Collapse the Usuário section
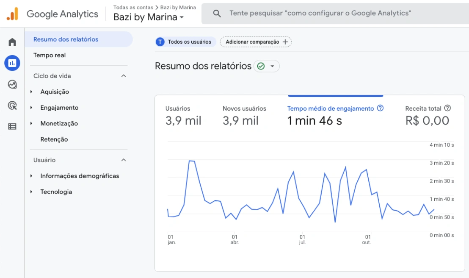The image size is (469, 278). coord(124,160)
